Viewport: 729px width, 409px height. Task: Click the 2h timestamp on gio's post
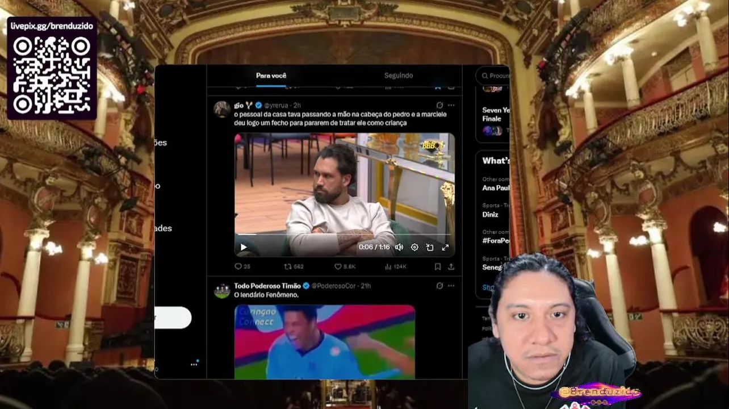(297, 105)
